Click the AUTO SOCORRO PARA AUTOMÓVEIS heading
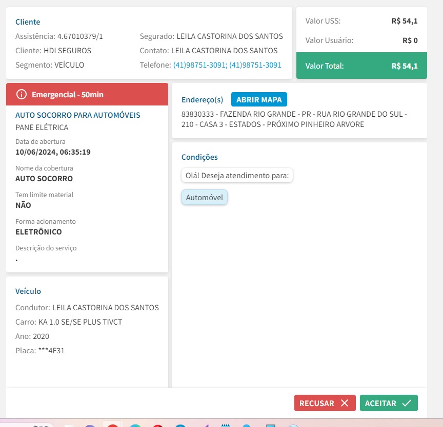 coord(78,115)
